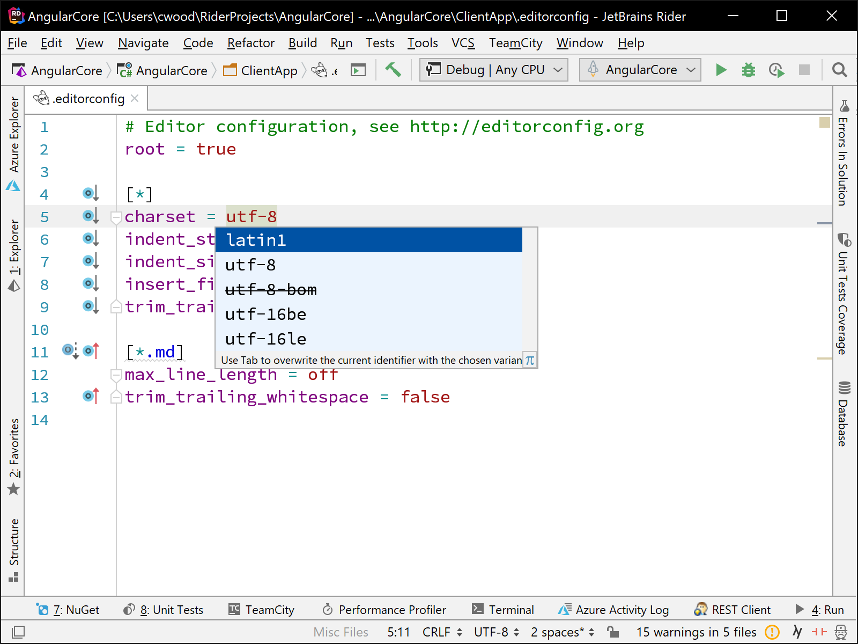Open the REST Client tool window
The width and height of the screenshot is (858, 644).
732,610
